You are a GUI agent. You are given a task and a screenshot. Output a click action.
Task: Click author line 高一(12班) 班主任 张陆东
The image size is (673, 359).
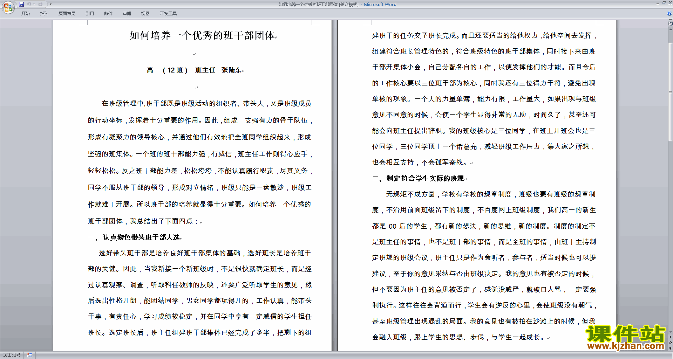194,70
